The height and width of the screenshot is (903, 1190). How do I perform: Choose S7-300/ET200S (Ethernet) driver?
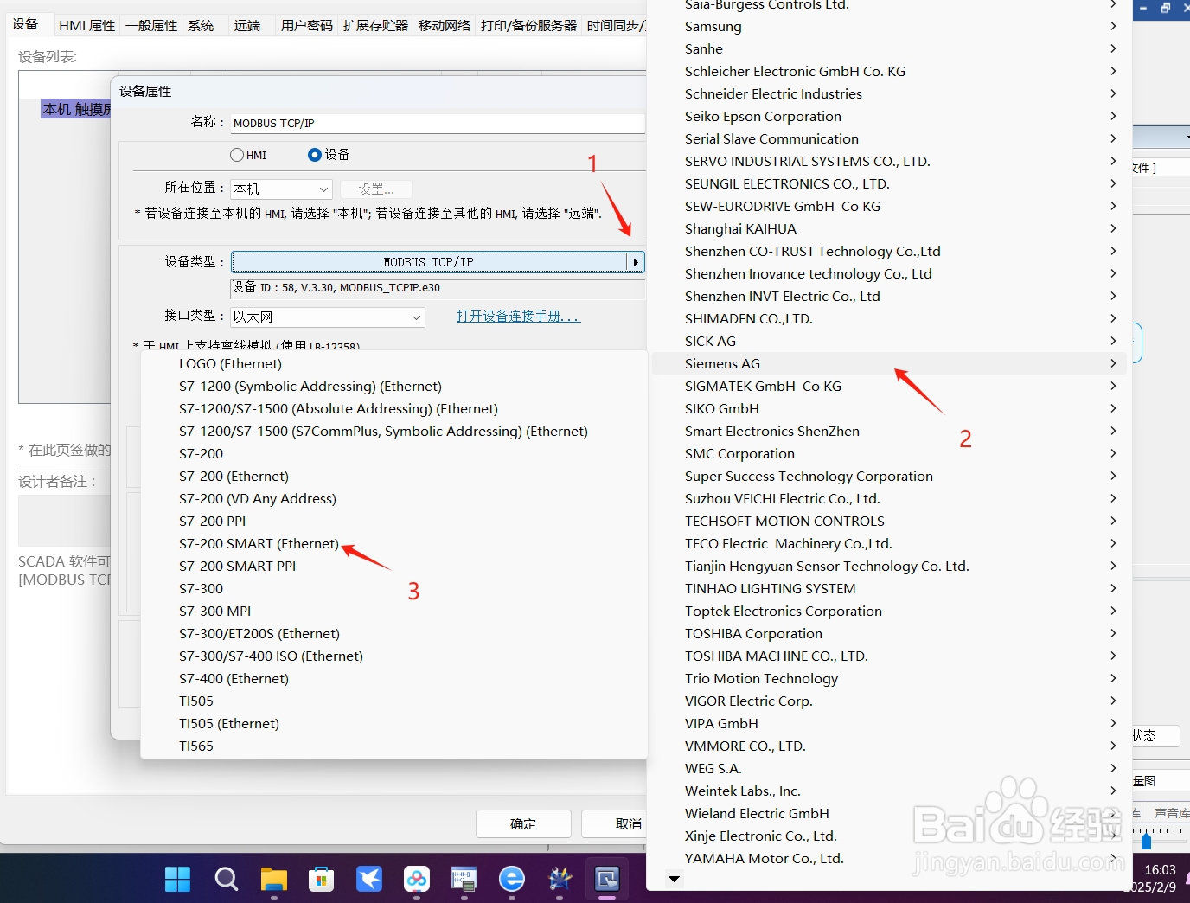click(259, 634)
